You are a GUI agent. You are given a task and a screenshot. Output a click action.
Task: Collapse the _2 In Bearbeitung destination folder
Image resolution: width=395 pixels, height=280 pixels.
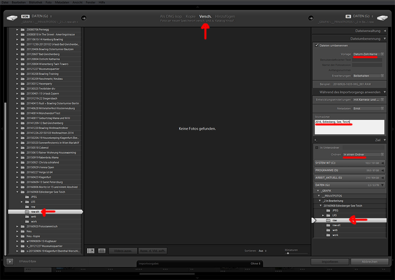(x=320, y=201)
